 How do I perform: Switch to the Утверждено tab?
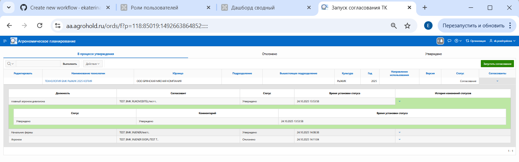[x=433, y=54]
